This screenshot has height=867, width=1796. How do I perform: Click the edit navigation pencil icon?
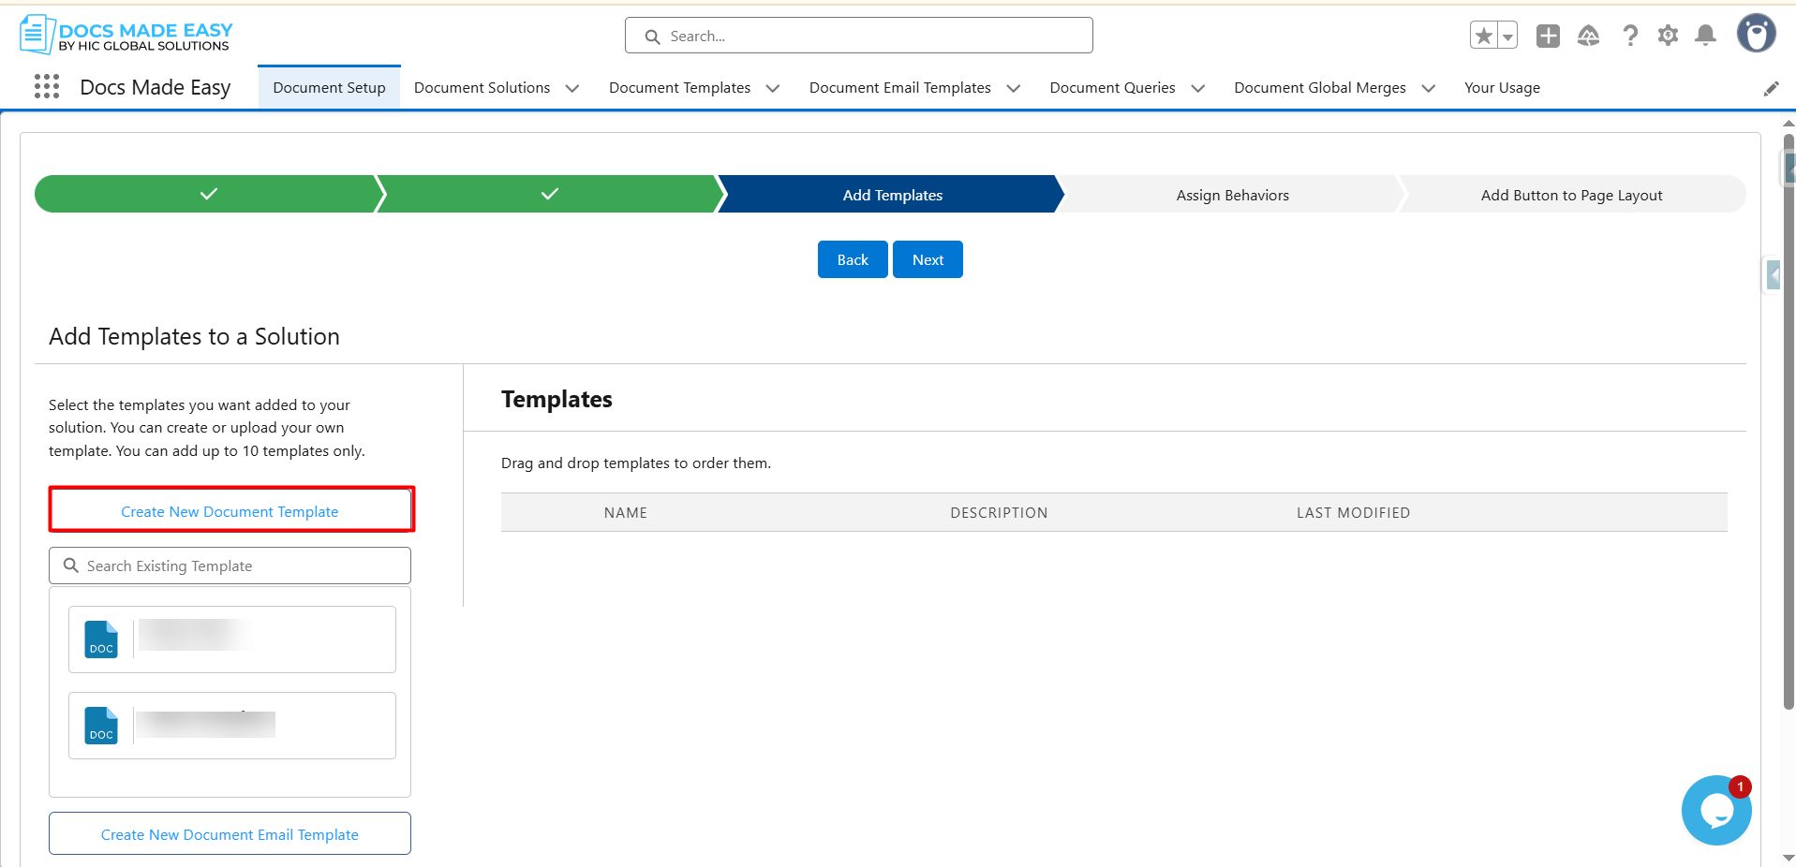[x=1771, y=88]
